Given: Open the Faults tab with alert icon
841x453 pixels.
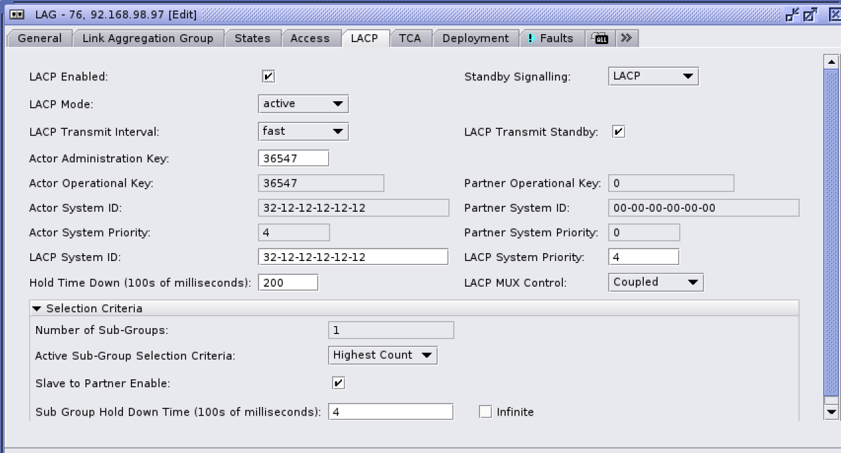Looking at the screenshot, I should coord(550,39).
